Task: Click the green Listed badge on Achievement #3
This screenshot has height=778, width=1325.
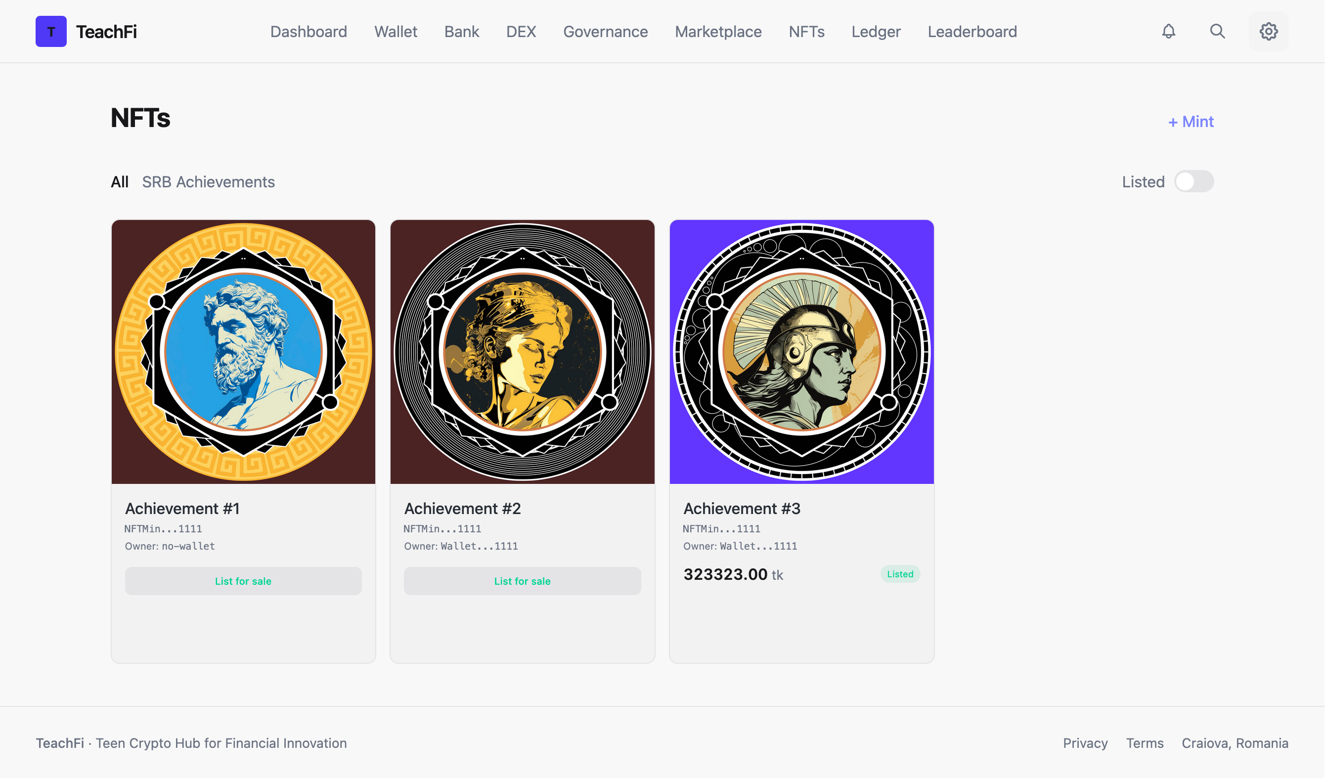Action: 900,574
